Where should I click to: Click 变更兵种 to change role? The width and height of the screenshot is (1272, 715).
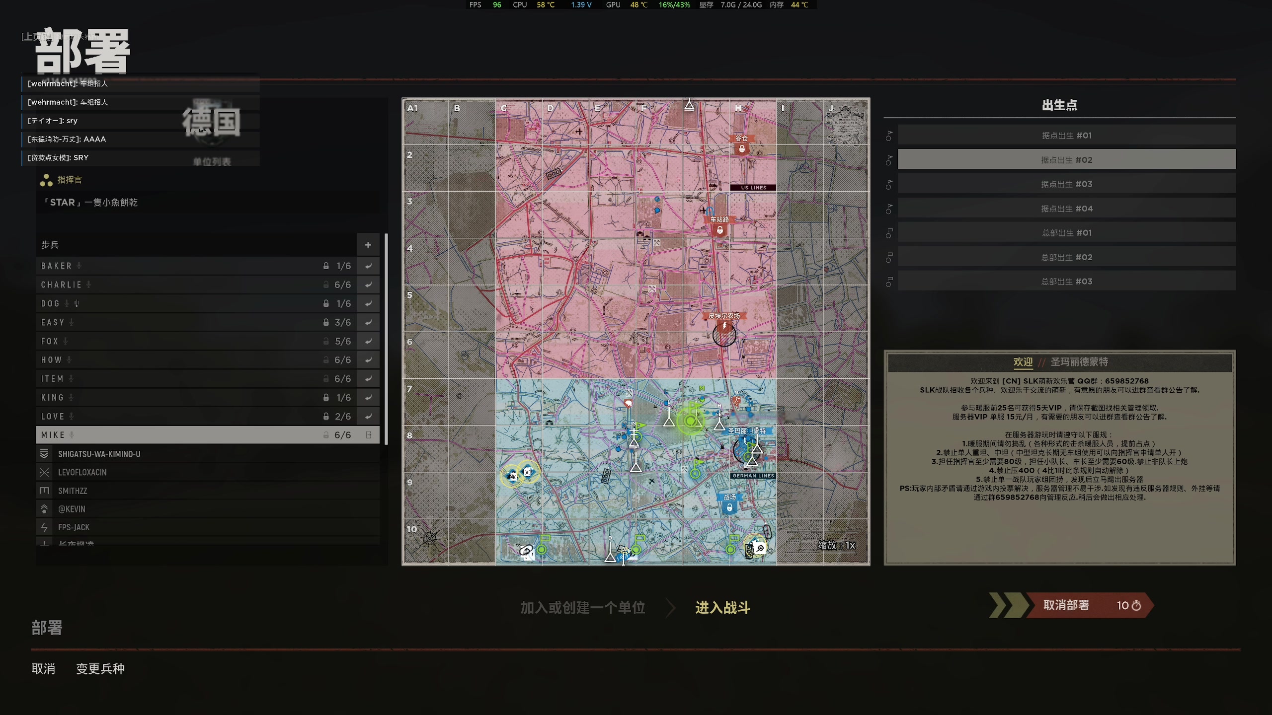100,669
